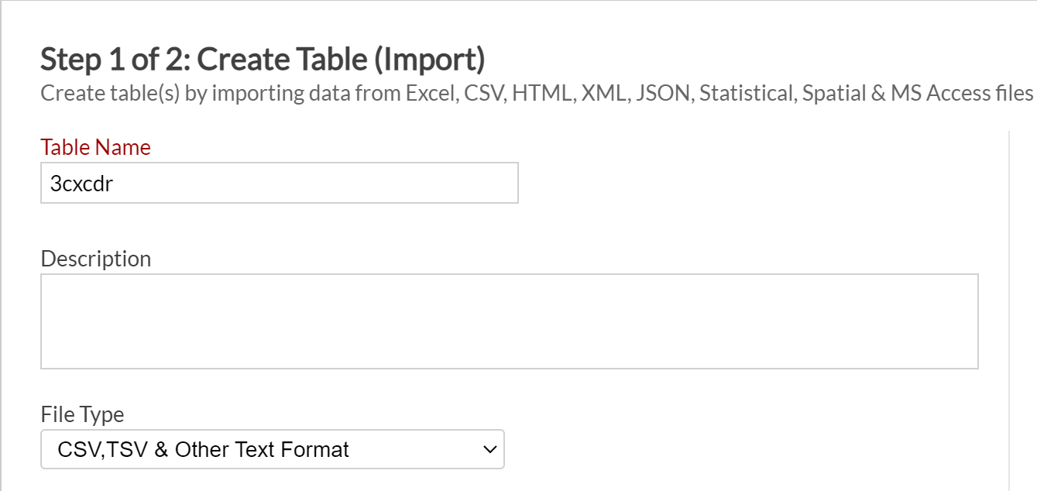Select the CSV,TSV & Other Text Format combo box
1037x491 pixels.
[273, 449]
